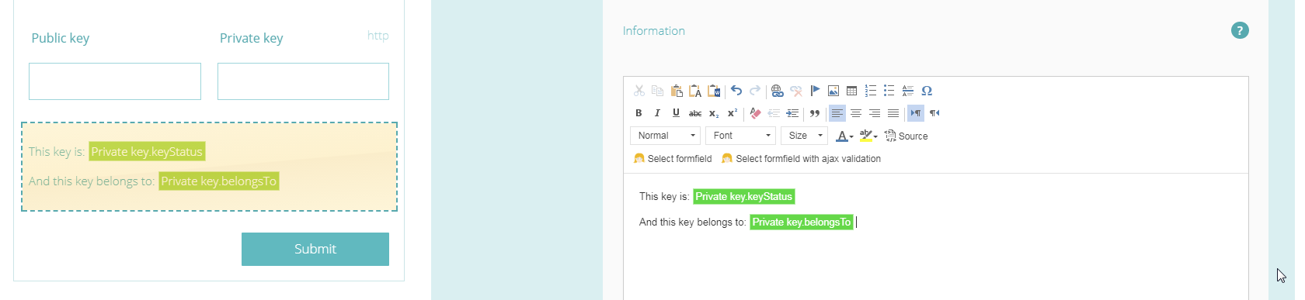Redo the last edit

(x=755, y=91)
